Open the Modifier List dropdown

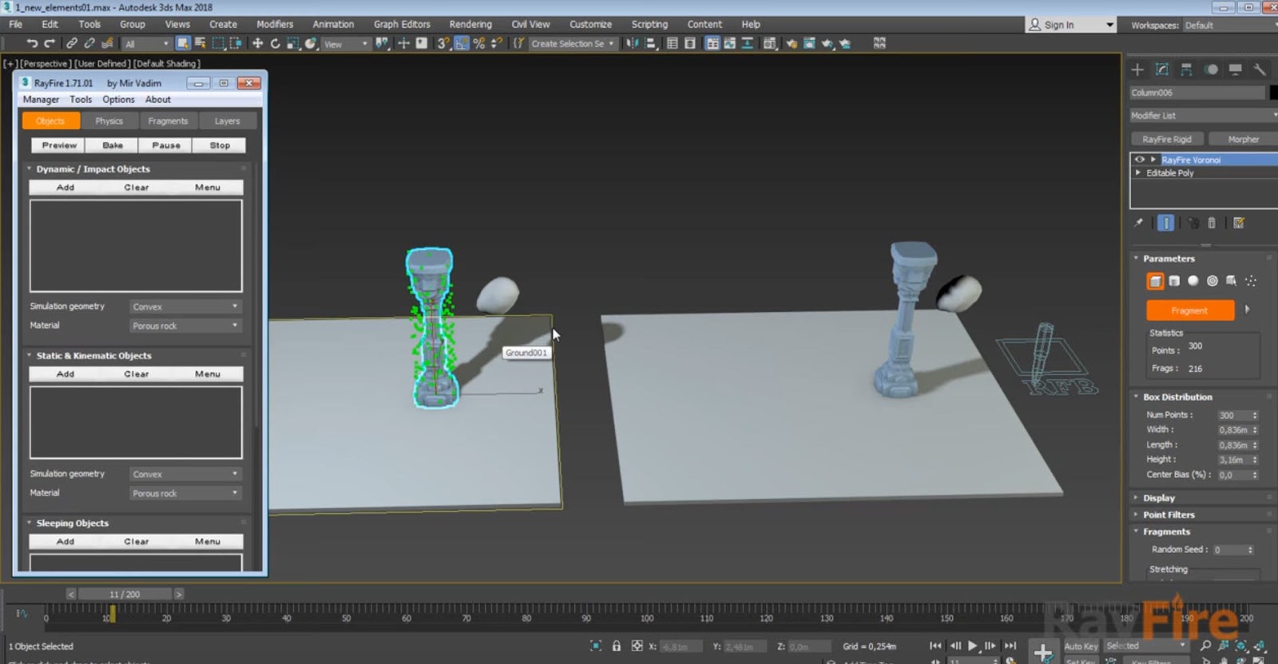click(1202, 116)
